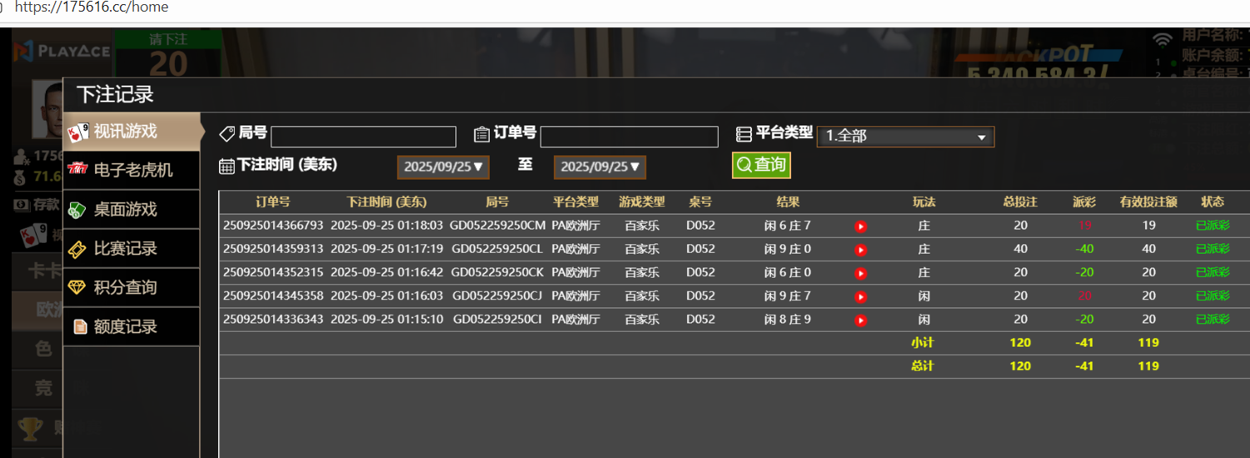Viewport: 1250px width, 458px height.
Task: Focus the 局号 text input field
Action: pyautogui.click(x=363, y=136)
